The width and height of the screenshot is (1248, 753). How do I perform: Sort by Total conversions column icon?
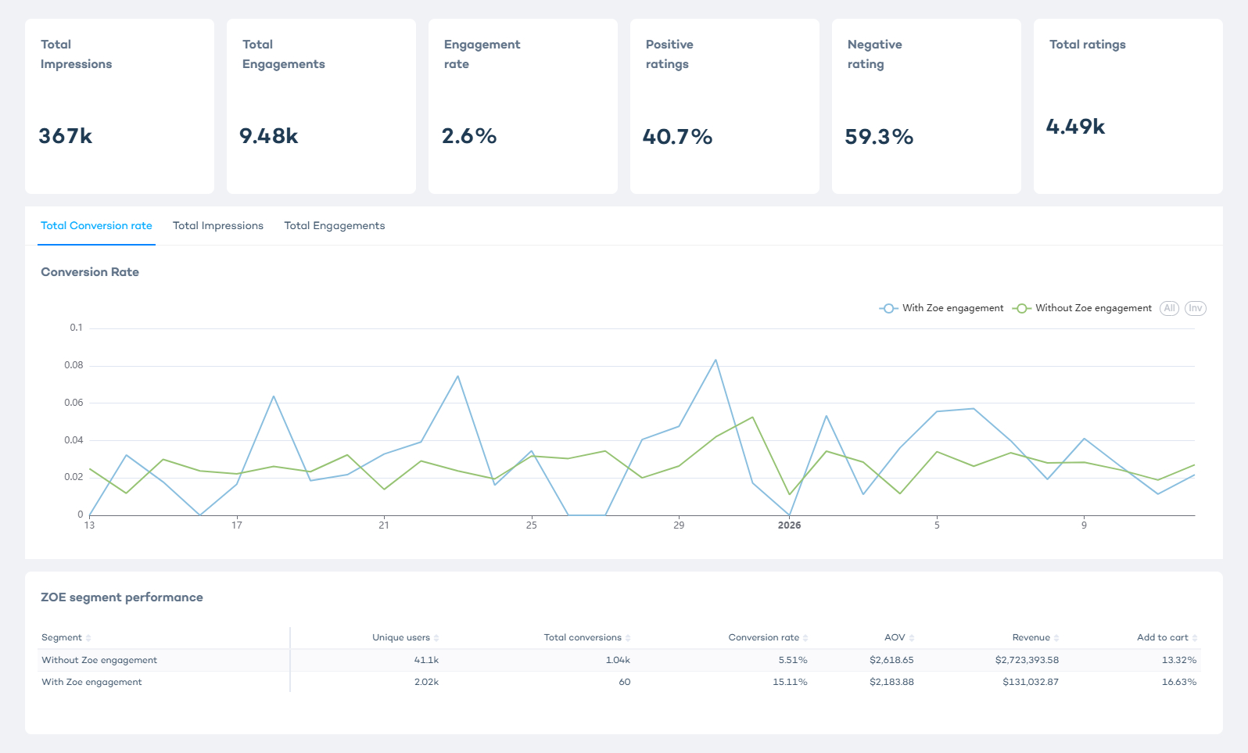coord(628,638)
